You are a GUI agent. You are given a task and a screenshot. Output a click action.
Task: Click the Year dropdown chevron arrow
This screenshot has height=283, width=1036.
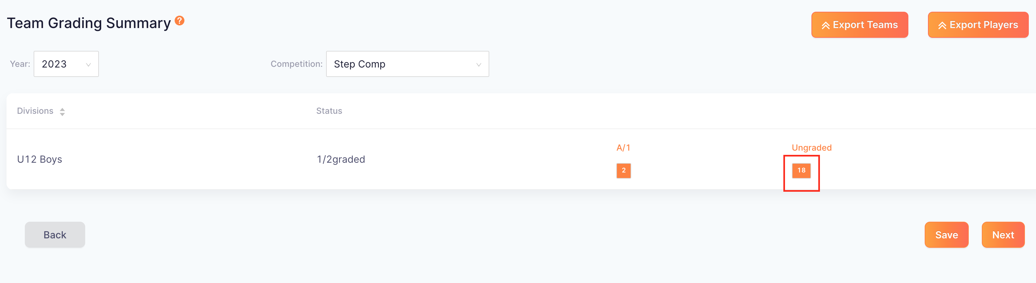pos(88,65)
